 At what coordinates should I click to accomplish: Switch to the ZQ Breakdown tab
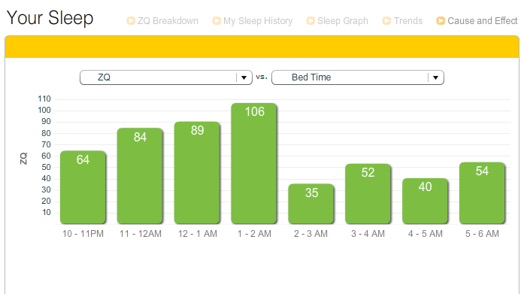(x=168, y=21)
